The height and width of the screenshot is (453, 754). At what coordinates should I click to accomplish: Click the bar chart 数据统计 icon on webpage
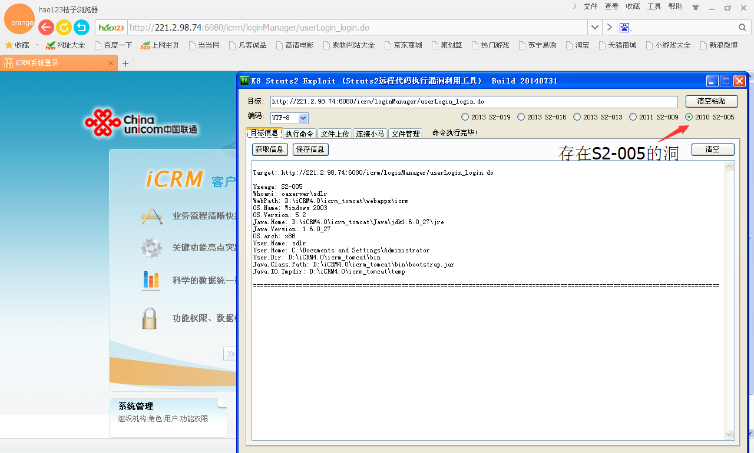[x=151, y=280]
